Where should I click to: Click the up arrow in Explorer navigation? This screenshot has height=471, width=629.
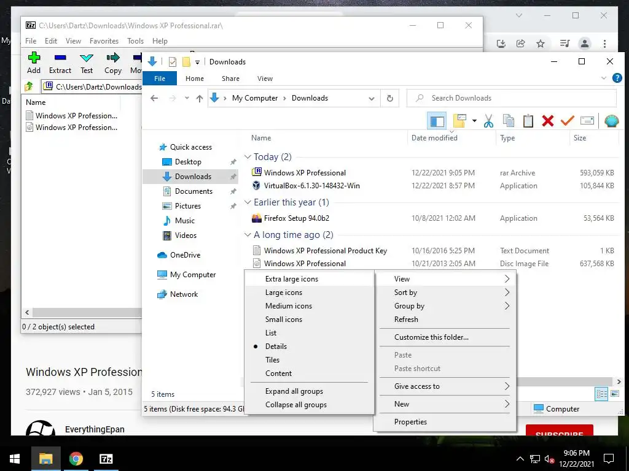200,98
